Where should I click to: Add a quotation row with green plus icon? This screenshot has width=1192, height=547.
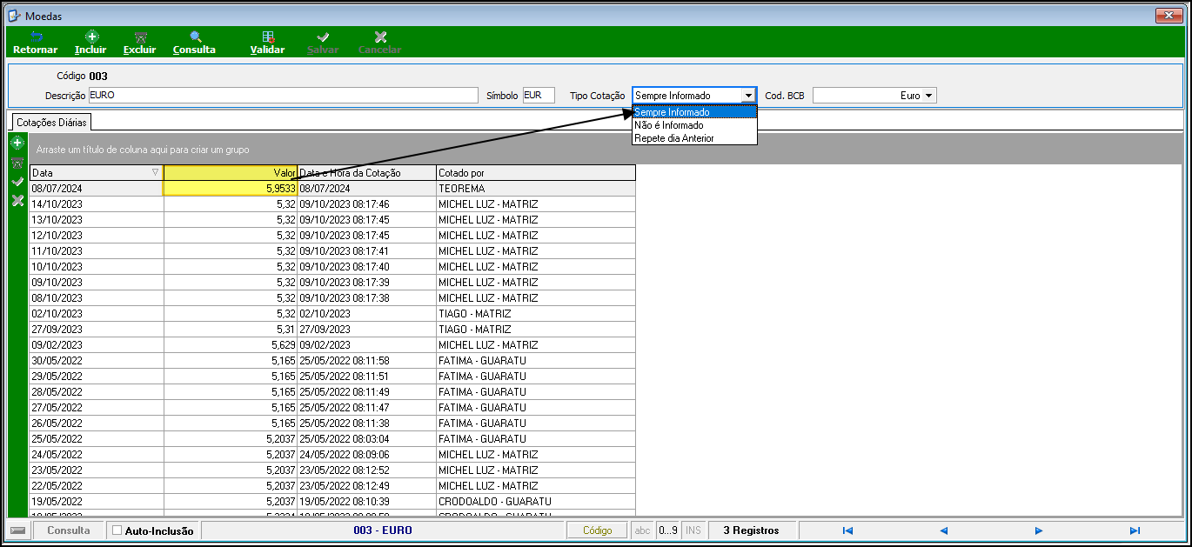click(x=17, y=142)
